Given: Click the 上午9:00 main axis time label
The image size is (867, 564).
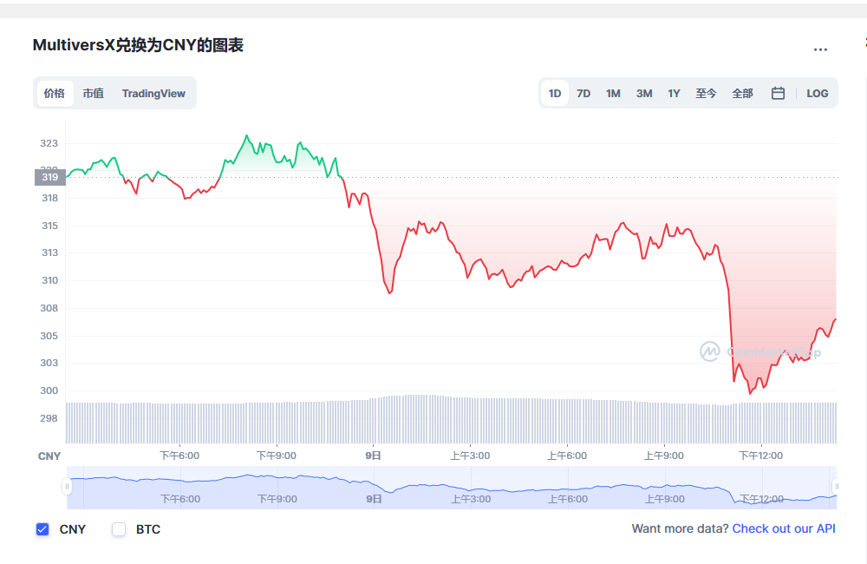Looking at the screenshot, I should 663,456.
